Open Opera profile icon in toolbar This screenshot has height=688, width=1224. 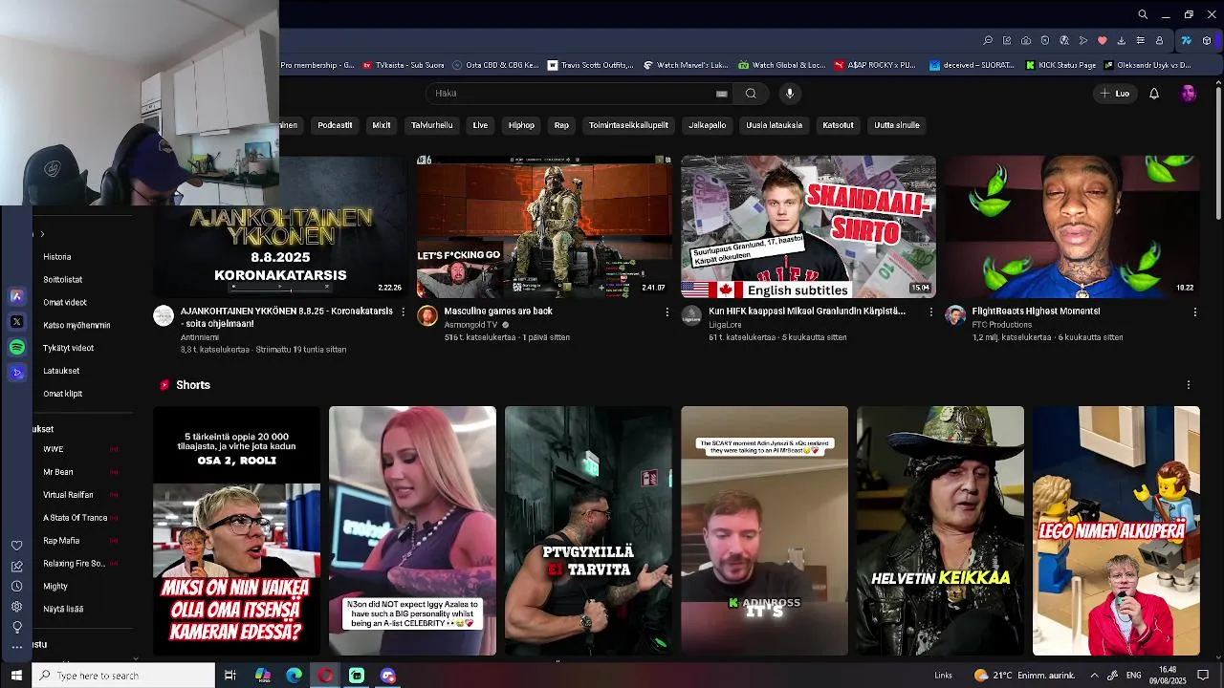(1160, 40)
